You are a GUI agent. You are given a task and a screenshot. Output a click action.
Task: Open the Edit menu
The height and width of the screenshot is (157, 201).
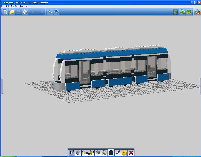click(8, 6)
